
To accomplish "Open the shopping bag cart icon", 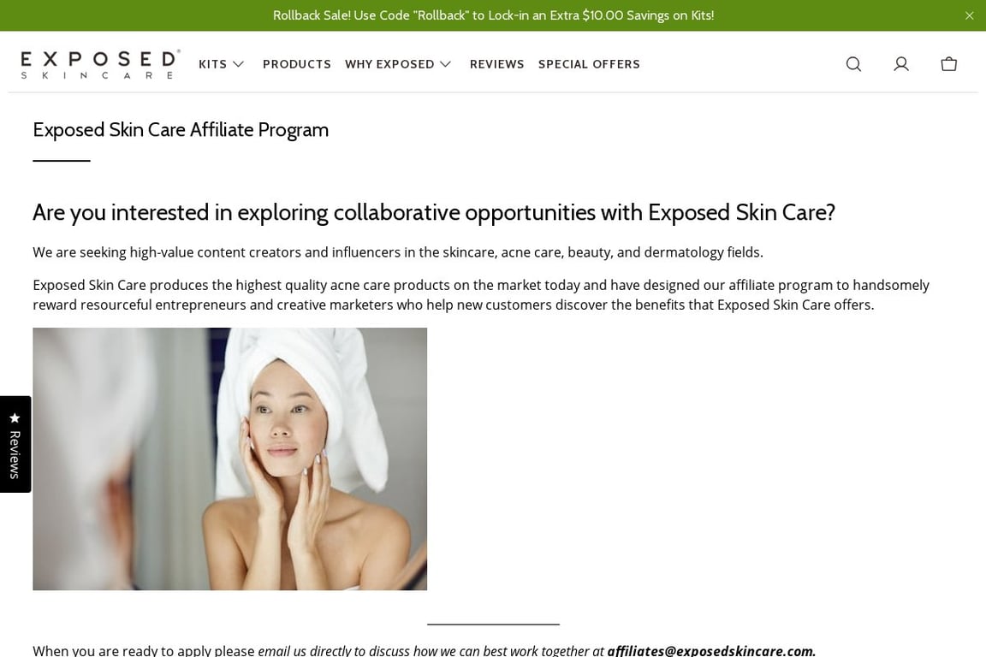I will tap(949, 64).
